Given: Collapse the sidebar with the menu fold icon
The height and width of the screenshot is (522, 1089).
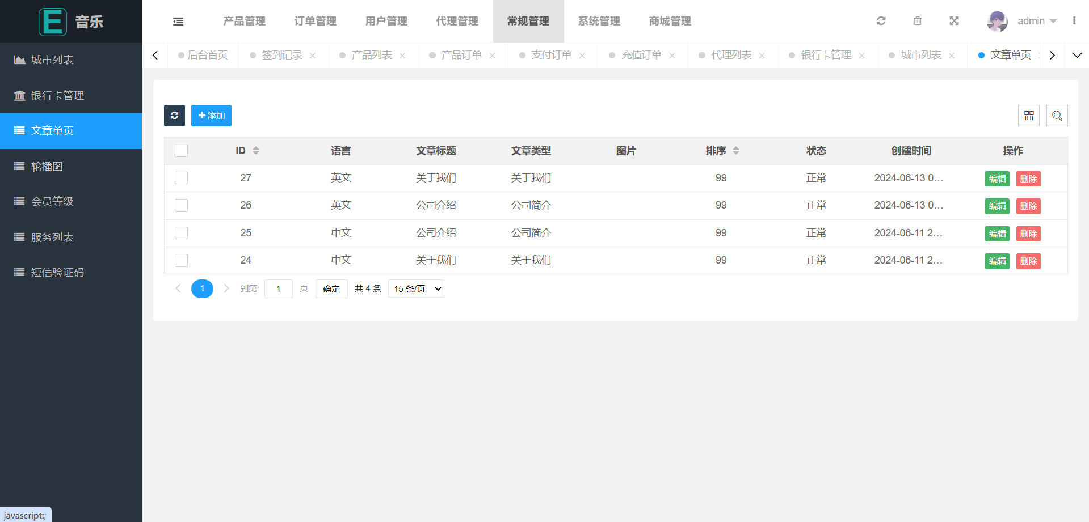Looking at the screenshot, I should tap(178, 22).
